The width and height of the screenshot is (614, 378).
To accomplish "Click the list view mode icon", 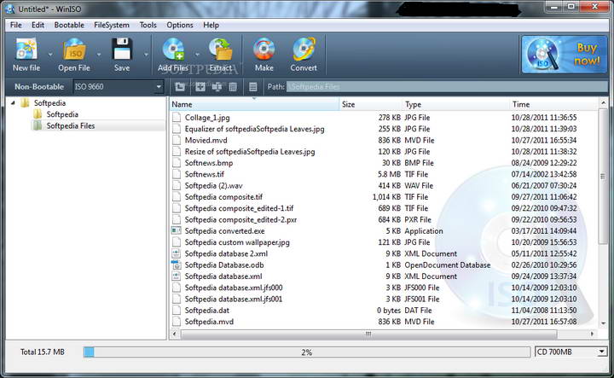I will (x=253, y=86).
